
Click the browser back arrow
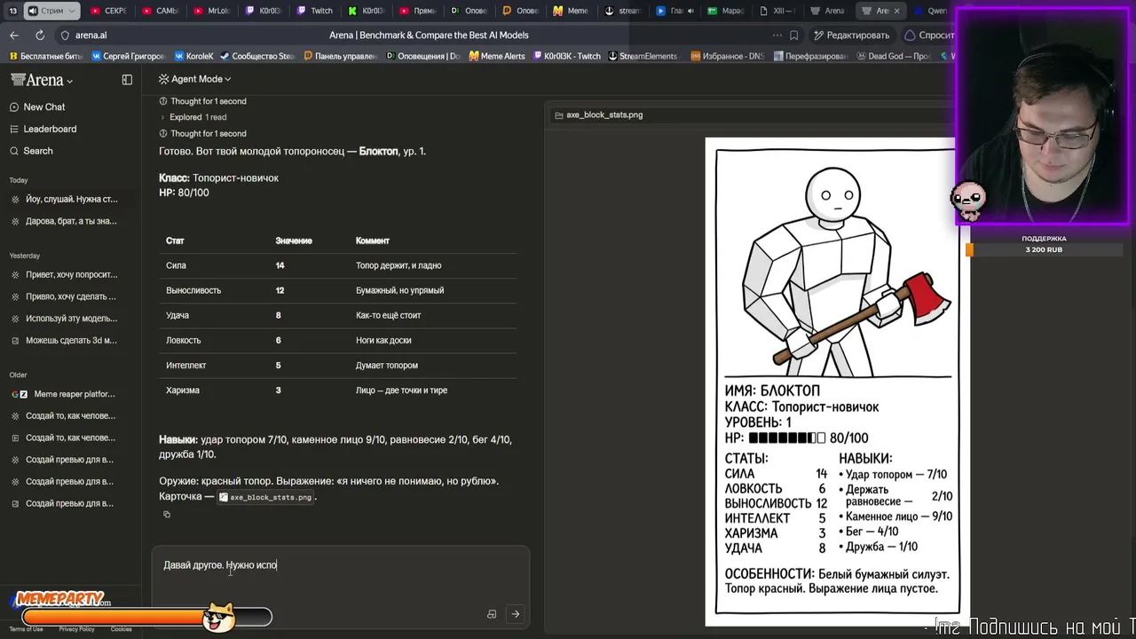[x=14, y=35]
